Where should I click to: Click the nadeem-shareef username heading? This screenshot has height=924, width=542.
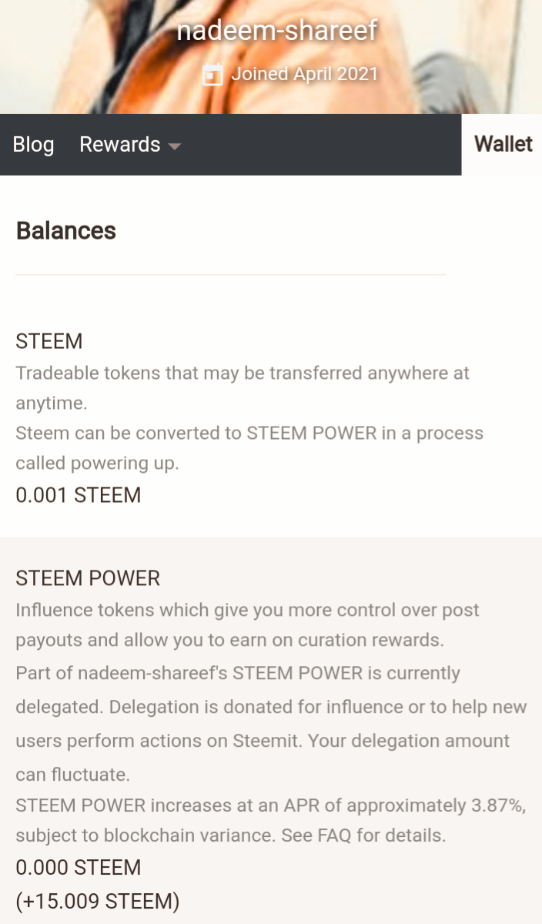click(x=277, y=31)
